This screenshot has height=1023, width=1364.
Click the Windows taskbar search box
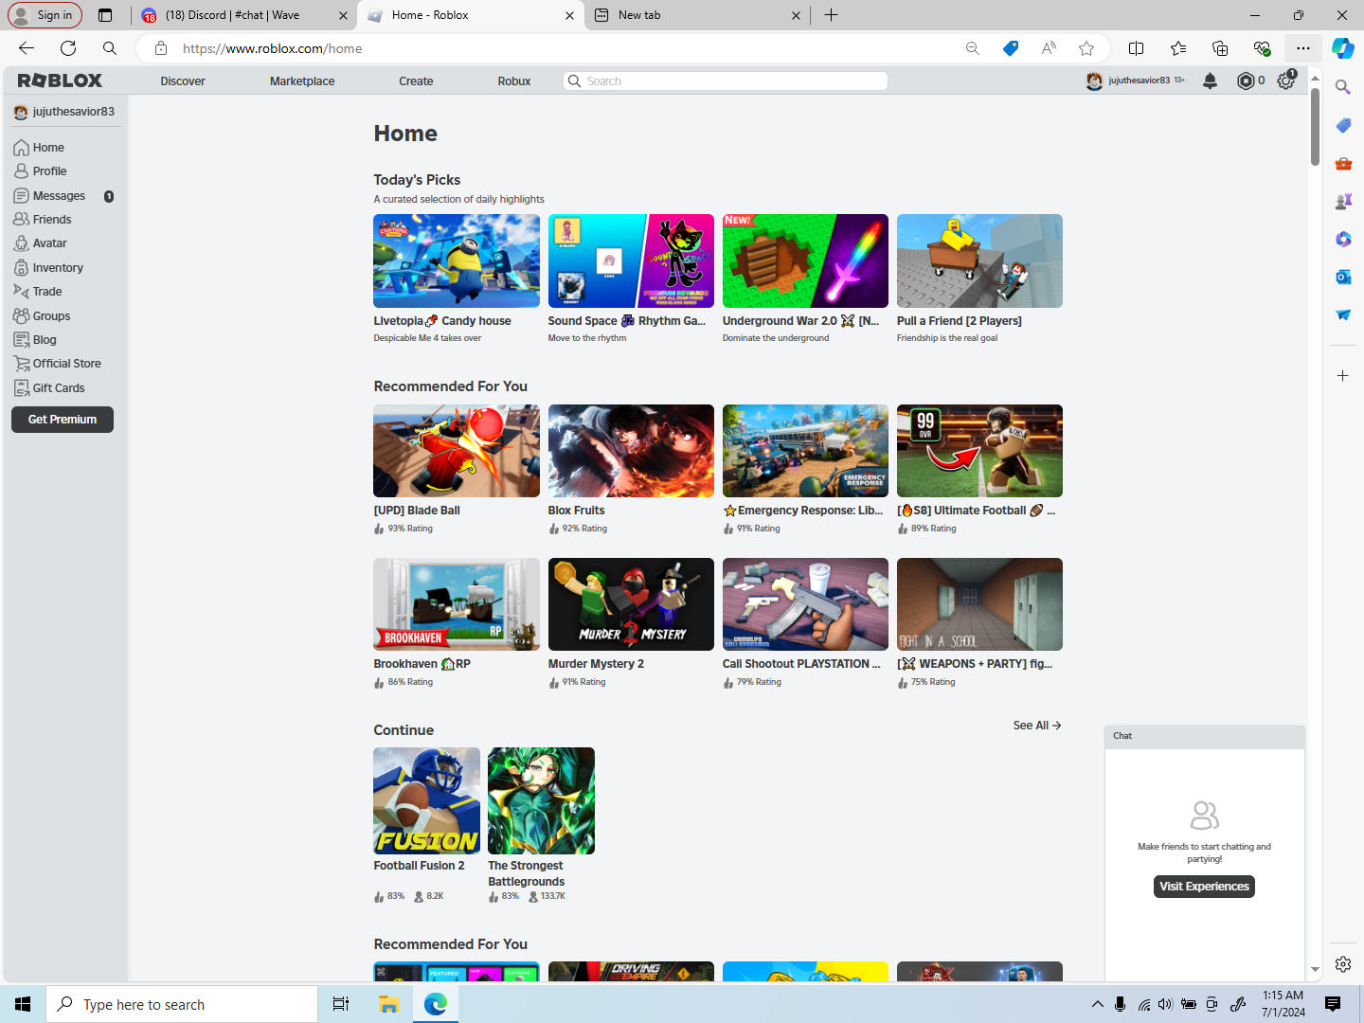[182, 1004]
